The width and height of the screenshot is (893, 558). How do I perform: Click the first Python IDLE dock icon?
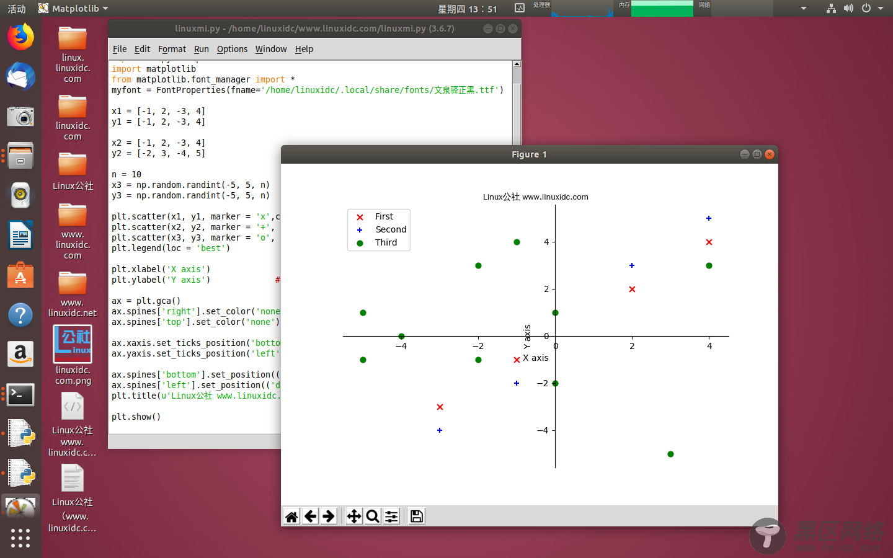pyautogui.click(x=20, y=434)
